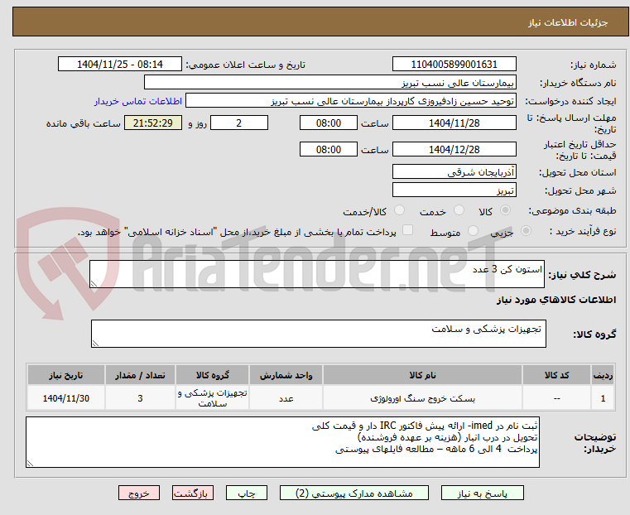Click the نام کالا column header
This screenshot has width=630, height=515.
(x=422, y=375)
